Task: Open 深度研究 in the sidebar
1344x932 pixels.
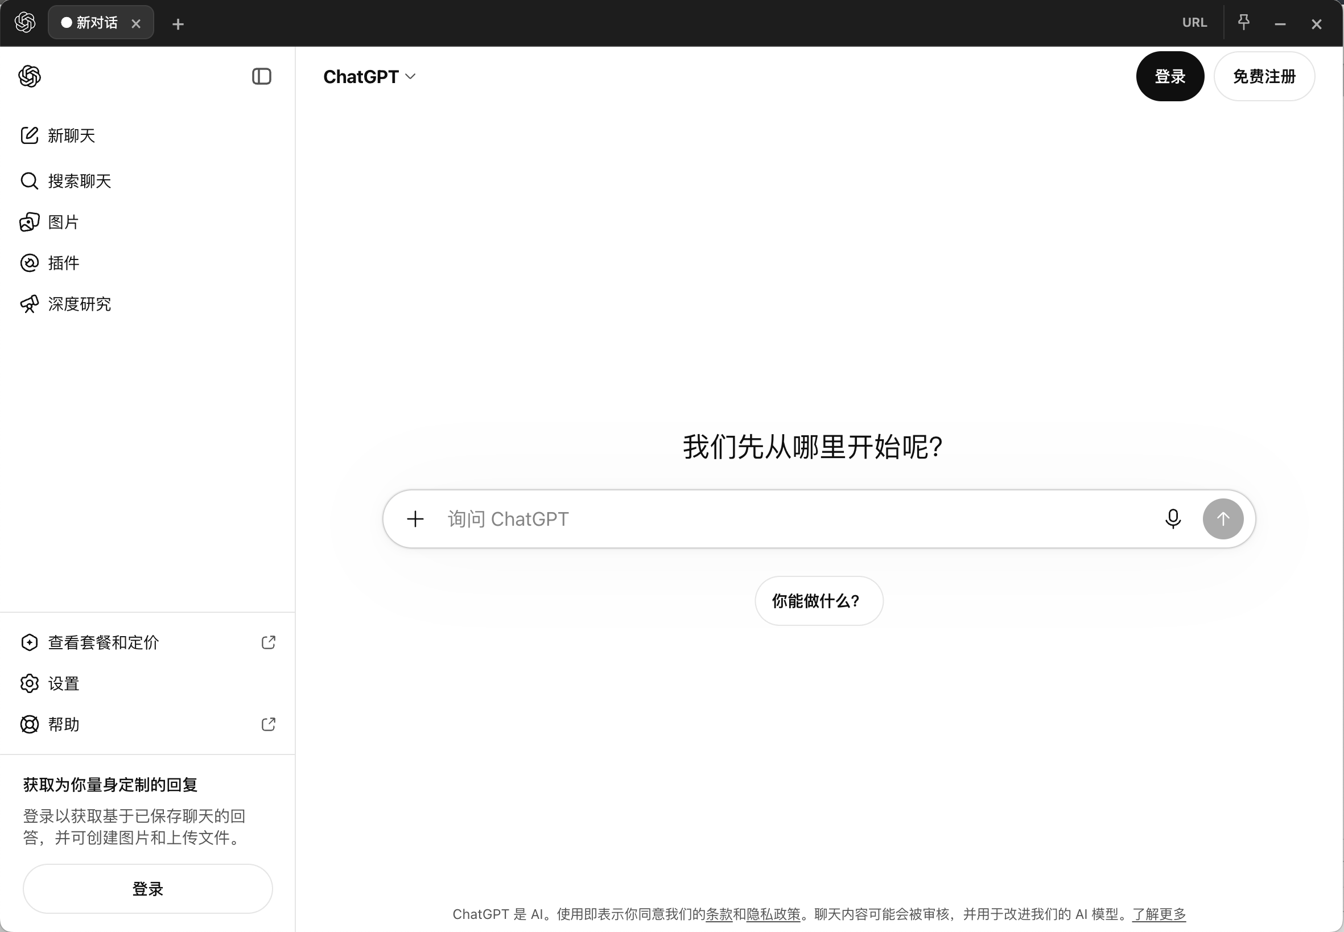Action: point(147,304)
